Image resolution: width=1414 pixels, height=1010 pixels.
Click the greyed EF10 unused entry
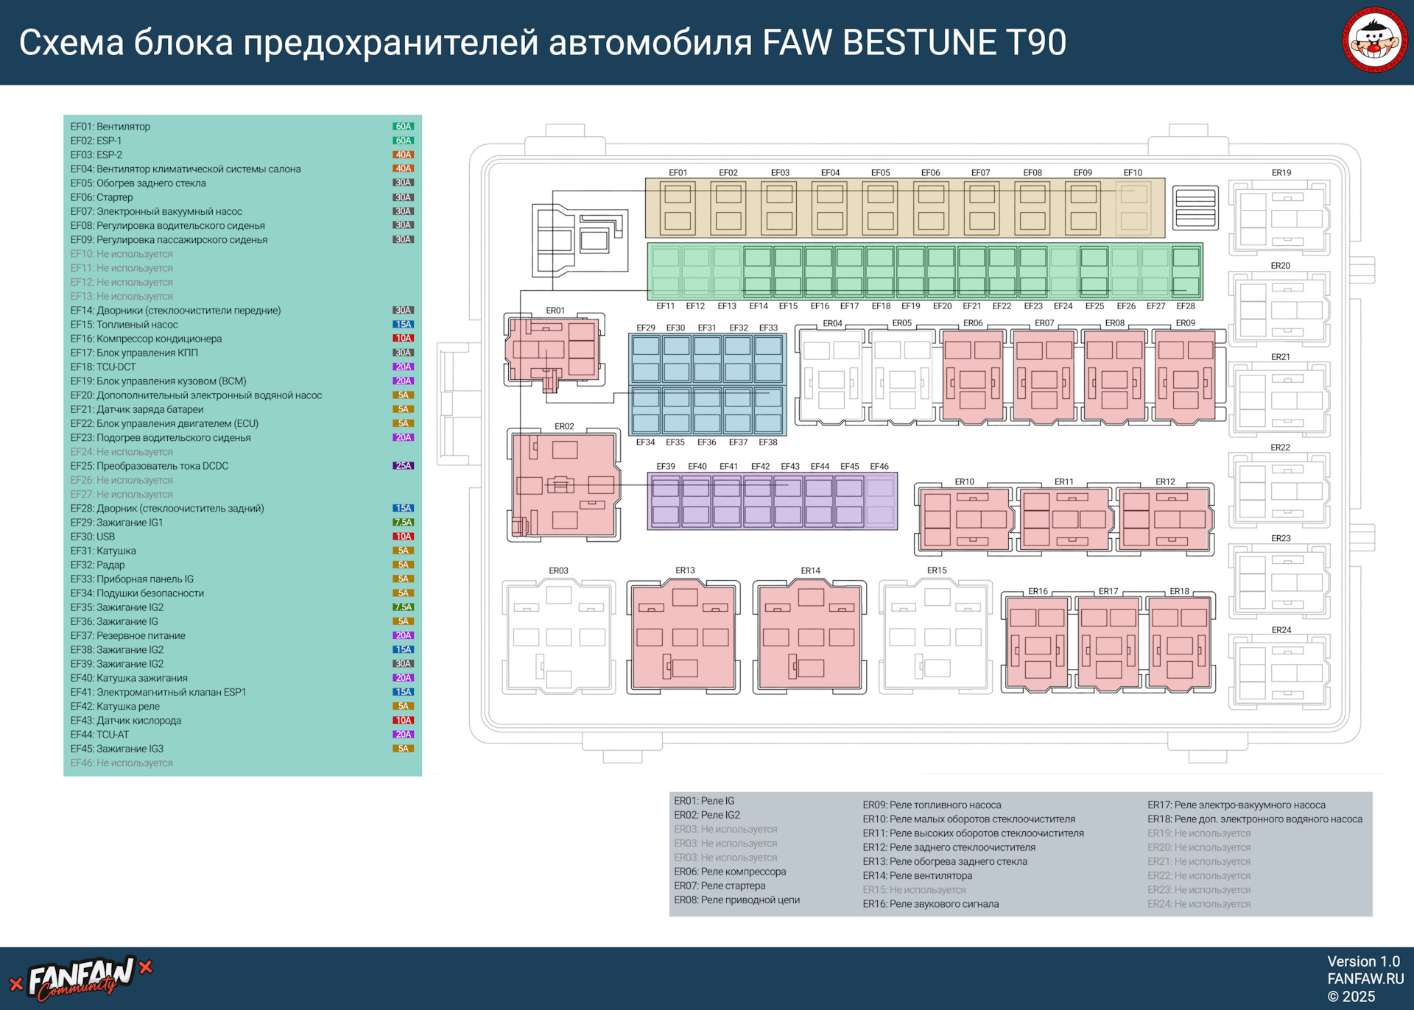pos(122,253)
